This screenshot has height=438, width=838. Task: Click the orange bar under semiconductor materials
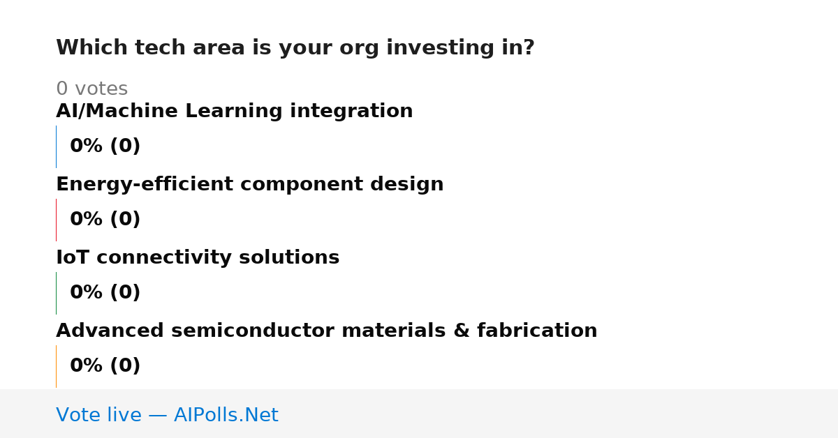[x=56, y=366]
